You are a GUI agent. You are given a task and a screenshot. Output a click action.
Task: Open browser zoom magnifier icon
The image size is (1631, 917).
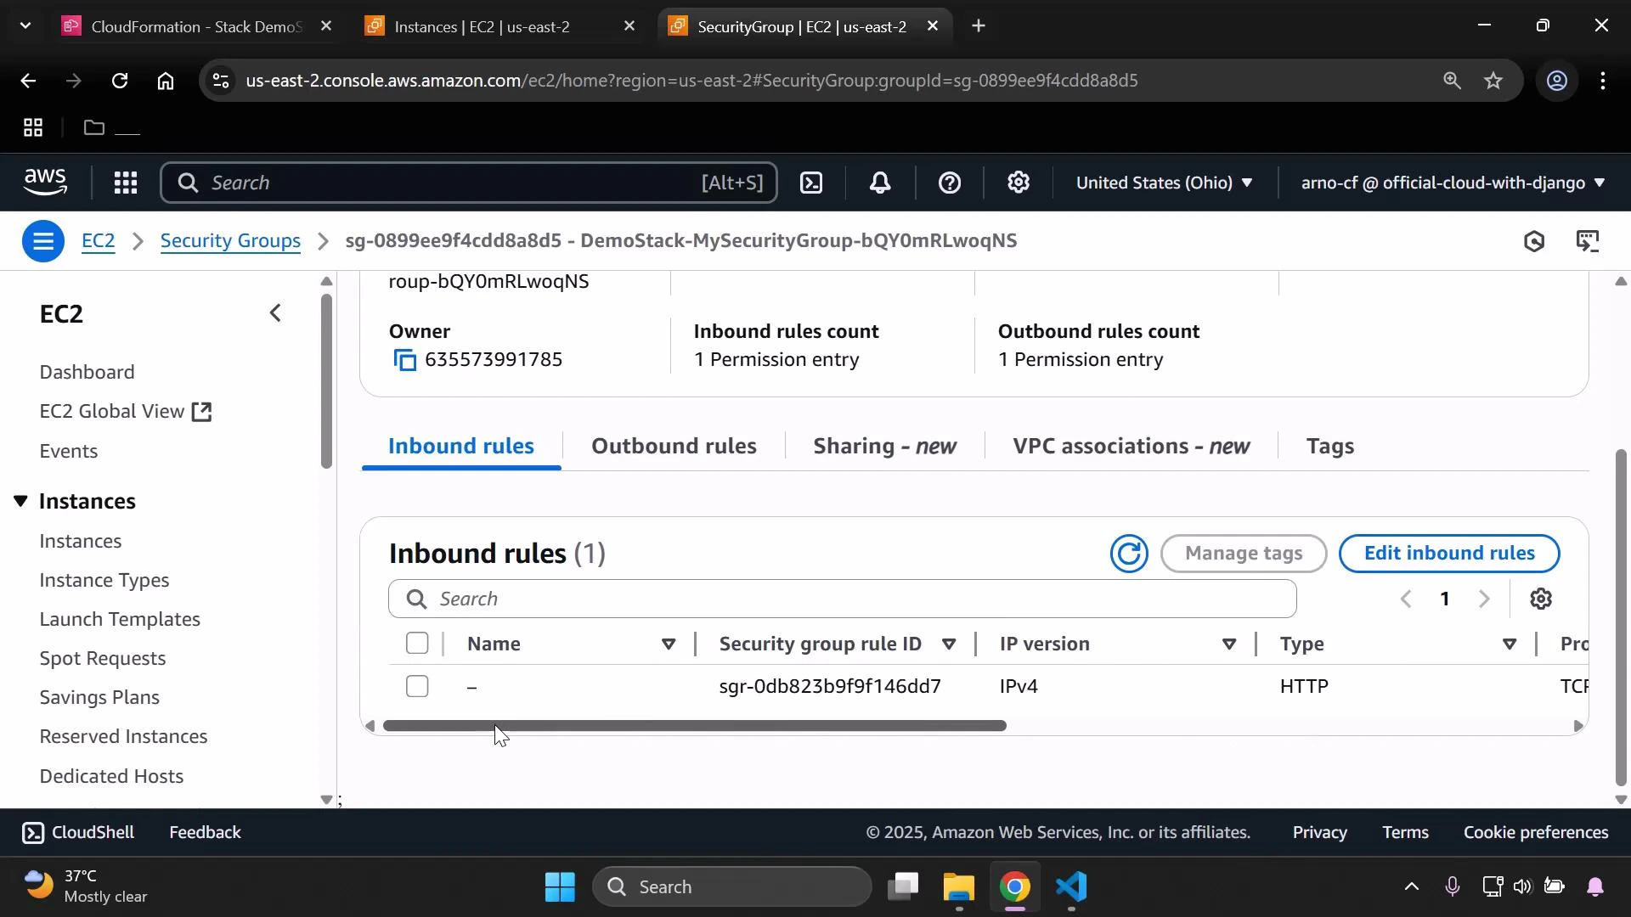click(x=1452, y=81)
